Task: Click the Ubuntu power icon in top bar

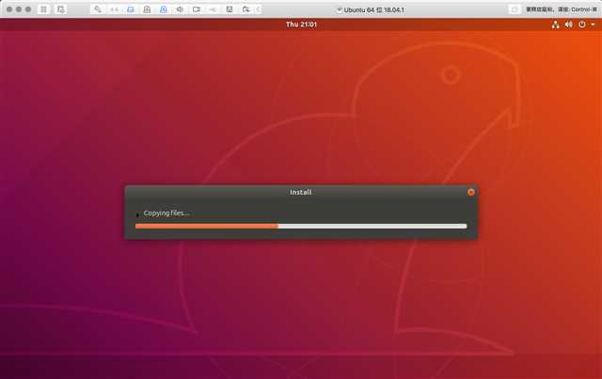Action: click(x=582, y=24)
